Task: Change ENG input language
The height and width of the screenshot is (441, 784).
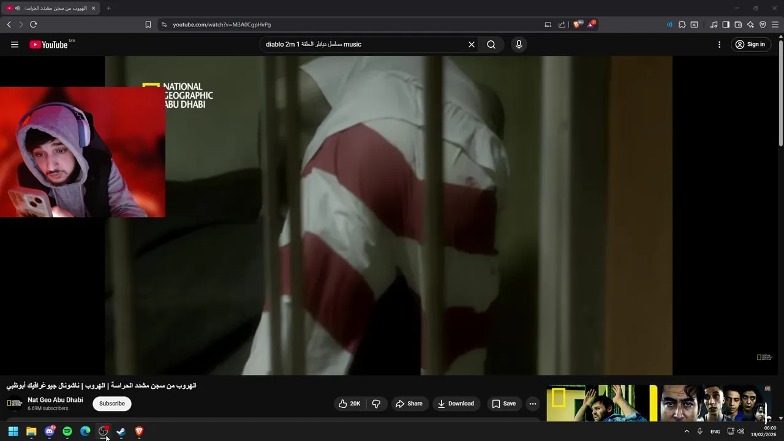Action: pyautogui.click(x=715, y=432)
